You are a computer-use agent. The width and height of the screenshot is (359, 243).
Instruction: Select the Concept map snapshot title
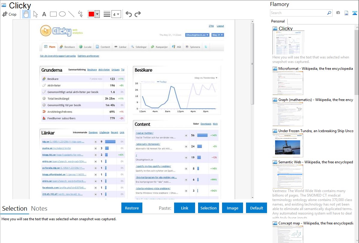point(316,223)
